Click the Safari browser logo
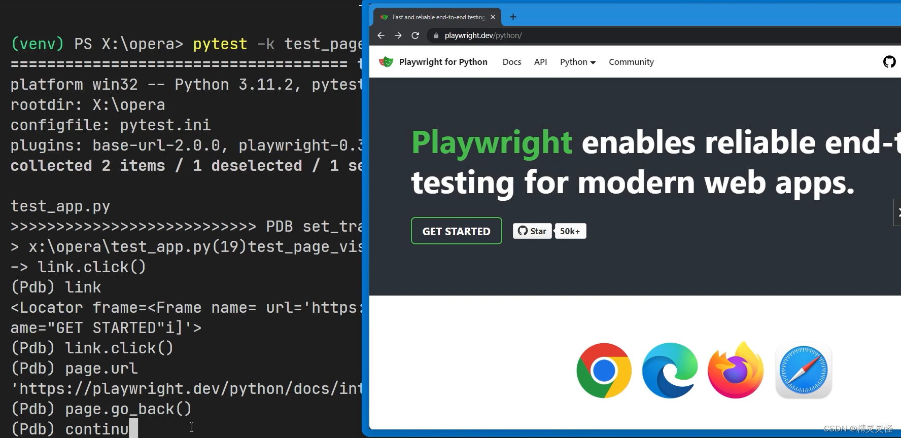The height and width of the screenshot is (438, 901). point(804,371)
